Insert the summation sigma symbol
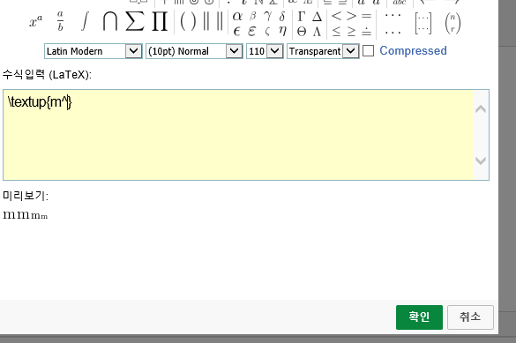Screen dimensions: 516x343 coord(135,21)
